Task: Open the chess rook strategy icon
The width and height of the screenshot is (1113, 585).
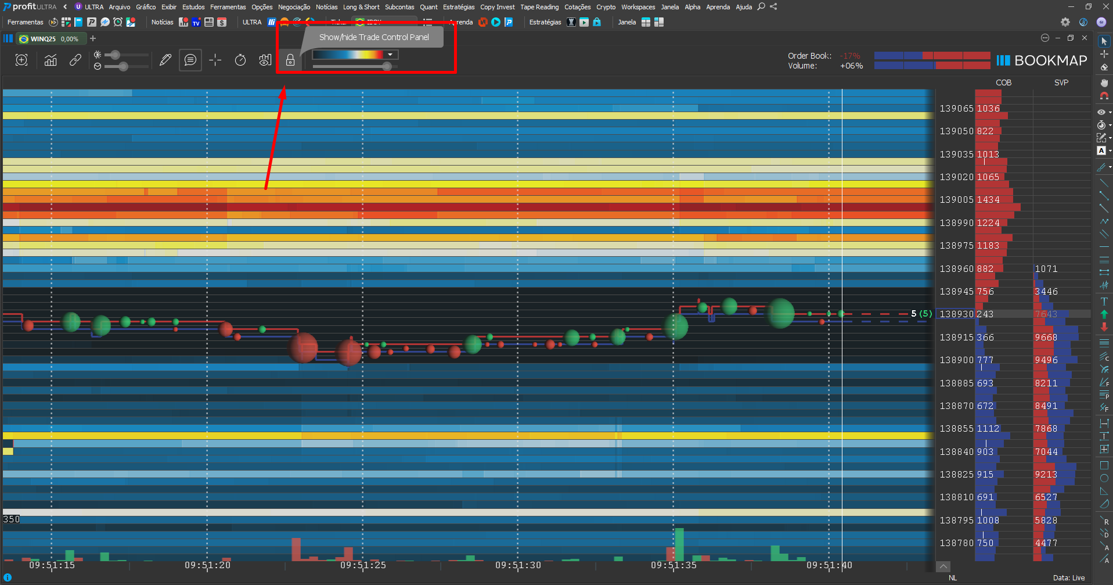Action: click(x=571, y=22)
